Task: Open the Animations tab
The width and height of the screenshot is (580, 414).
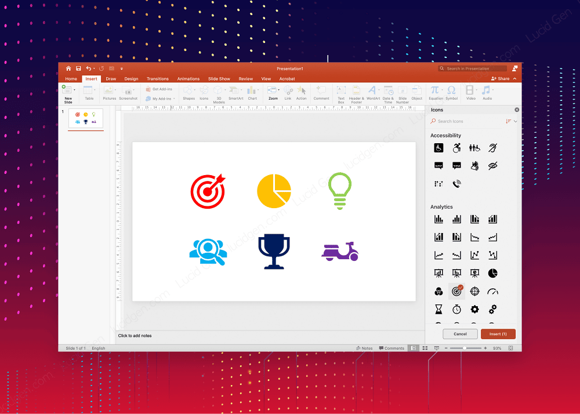Action: 188,79
